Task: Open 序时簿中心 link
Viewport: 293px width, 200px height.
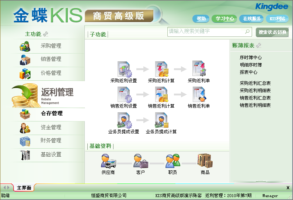Action: point(251,58)
